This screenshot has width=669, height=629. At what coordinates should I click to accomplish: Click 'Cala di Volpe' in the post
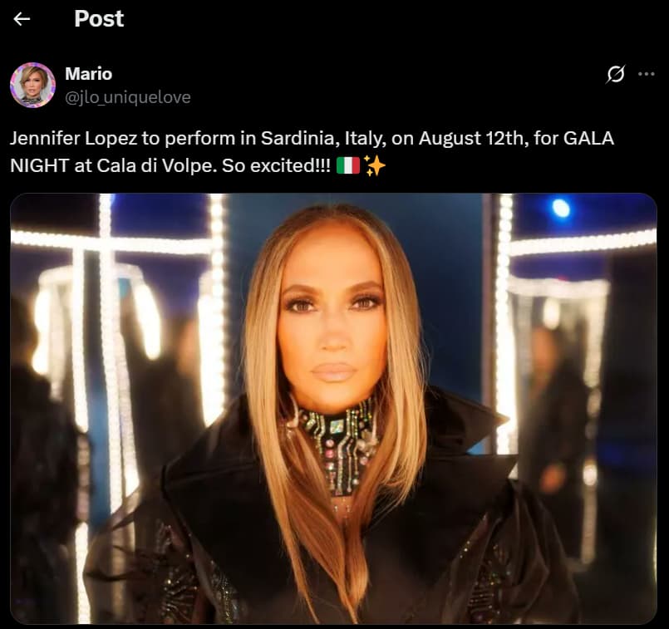click(155, 166)
